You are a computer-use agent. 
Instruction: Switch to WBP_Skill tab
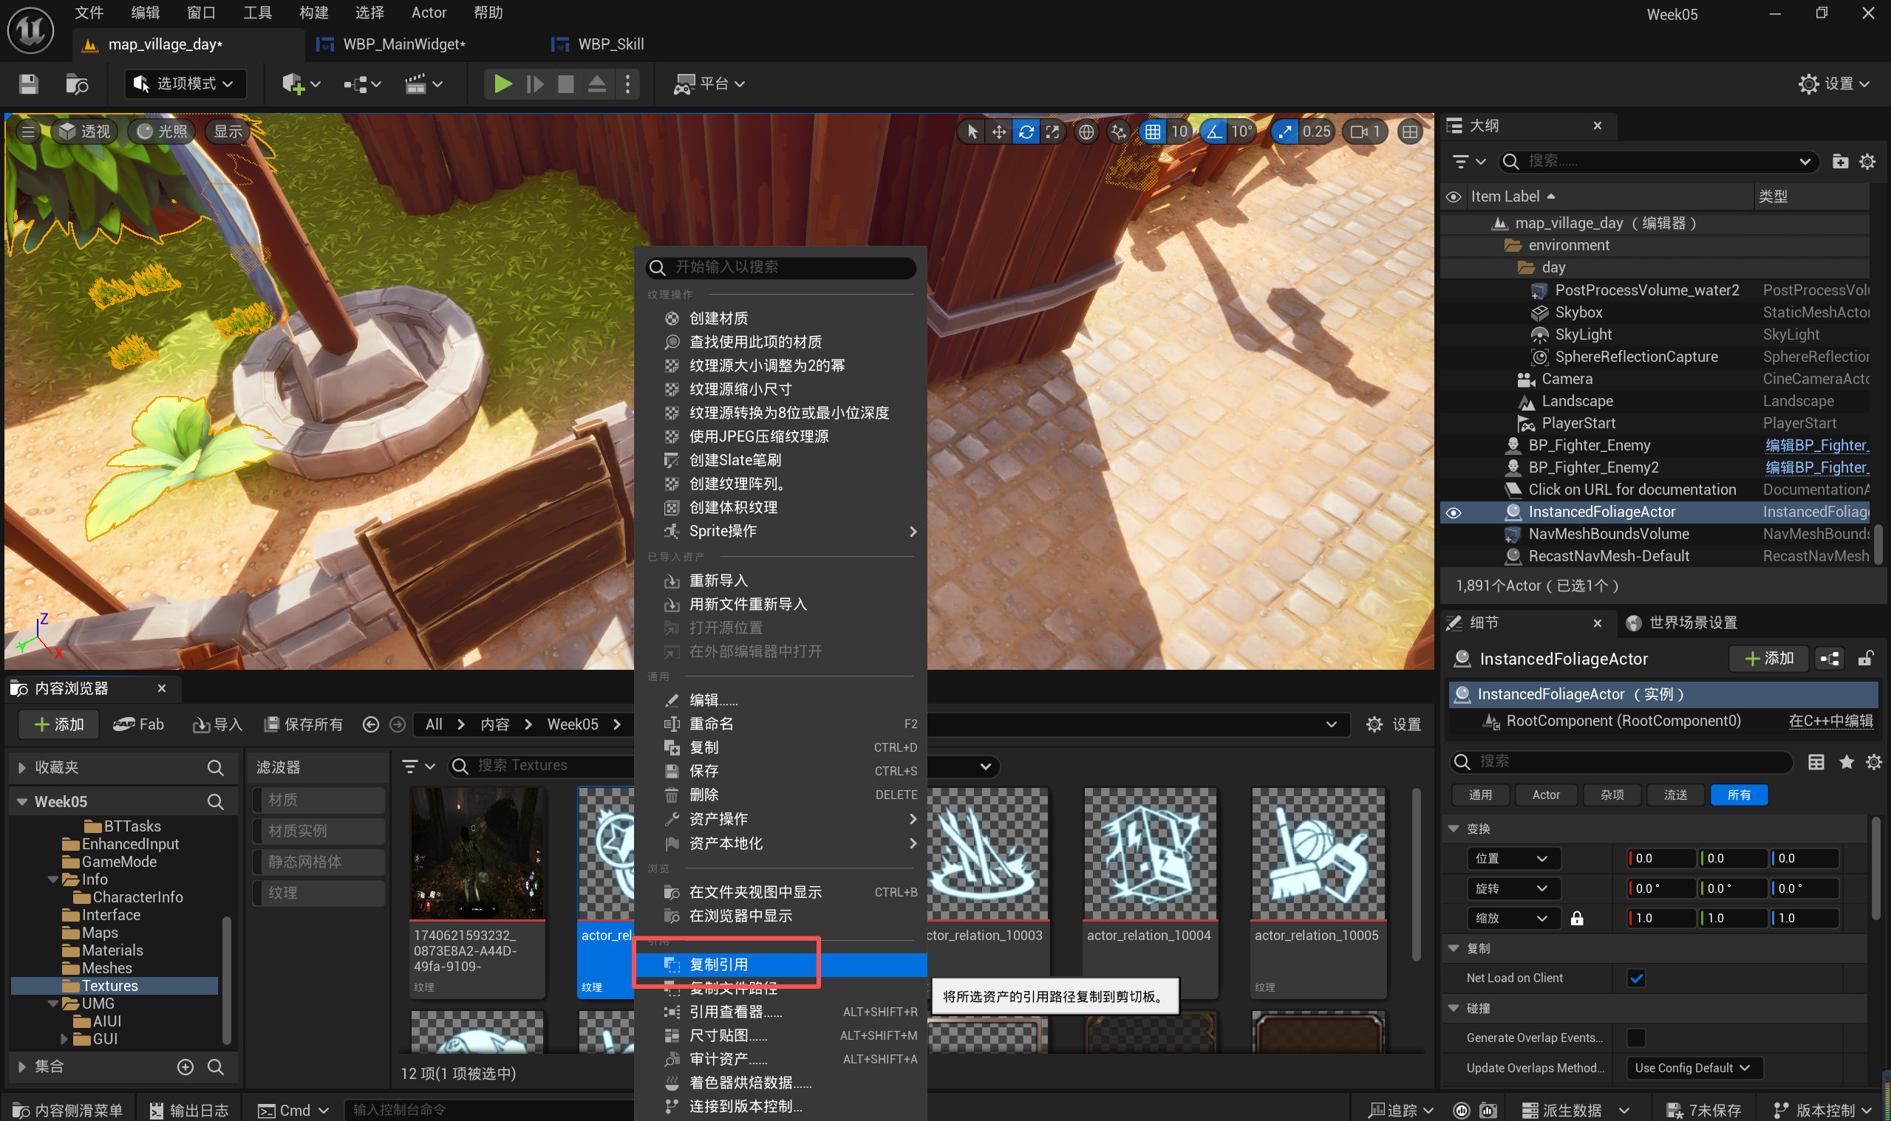[609, 44]
